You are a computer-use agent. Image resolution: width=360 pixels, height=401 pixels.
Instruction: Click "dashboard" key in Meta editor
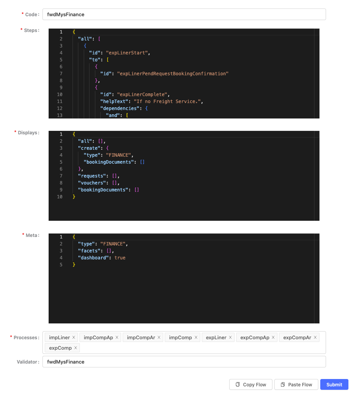click(x=93, y=257)
